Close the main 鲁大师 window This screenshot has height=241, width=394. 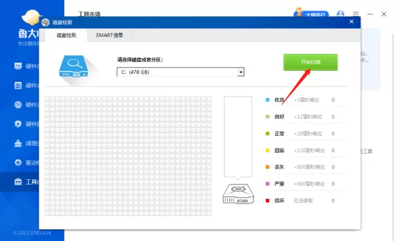pos(383,14)
